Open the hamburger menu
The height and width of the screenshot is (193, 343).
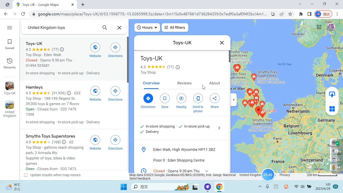(x=10, y=28)
